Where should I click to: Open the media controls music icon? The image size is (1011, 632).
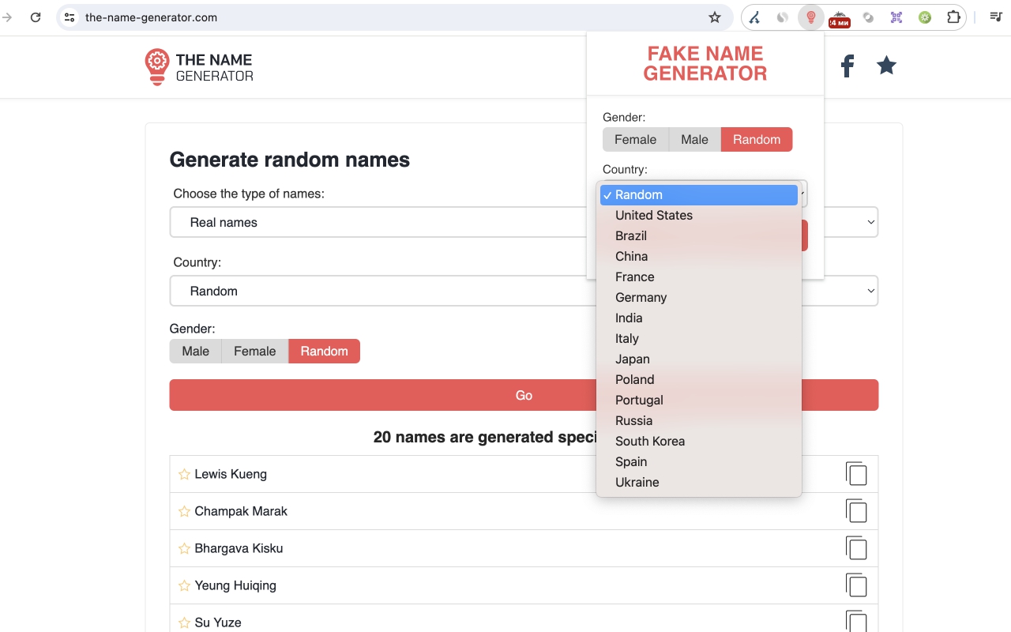pos(995,17)
